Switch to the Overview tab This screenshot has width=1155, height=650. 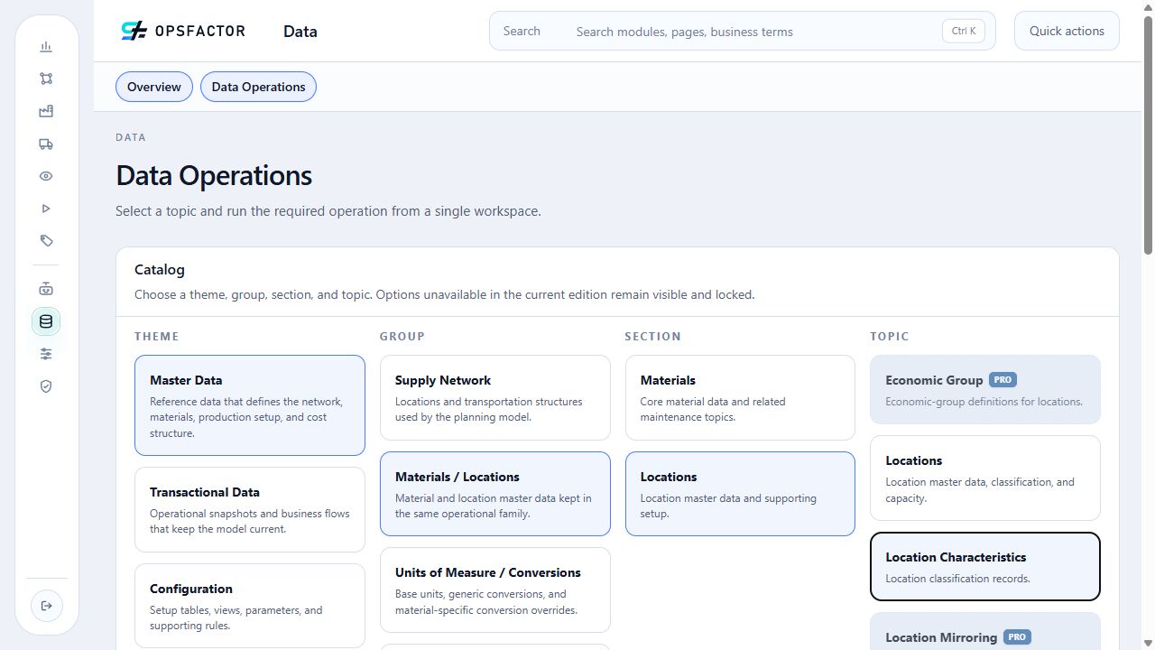[x=154, y=87]
